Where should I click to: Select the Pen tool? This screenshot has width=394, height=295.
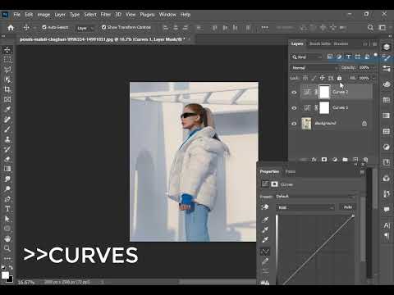7,199
